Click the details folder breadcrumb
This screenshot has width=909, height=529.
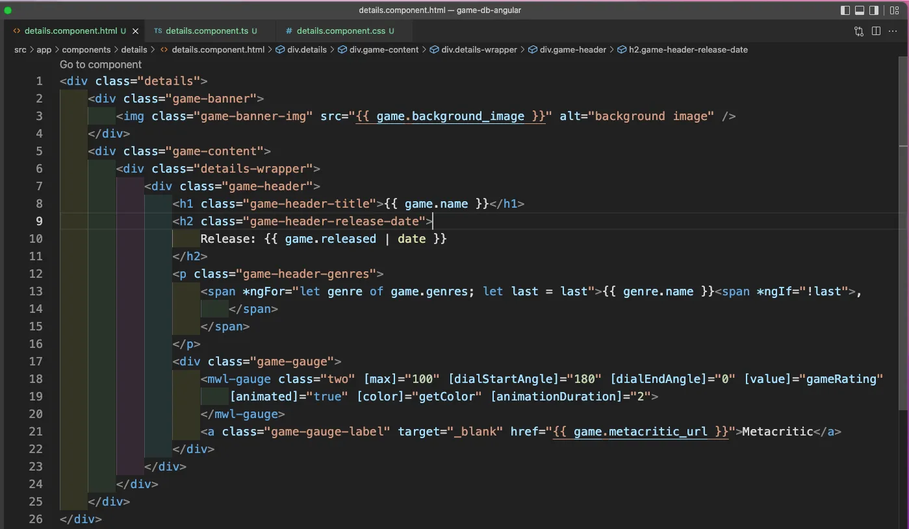(x=134, y=49)
